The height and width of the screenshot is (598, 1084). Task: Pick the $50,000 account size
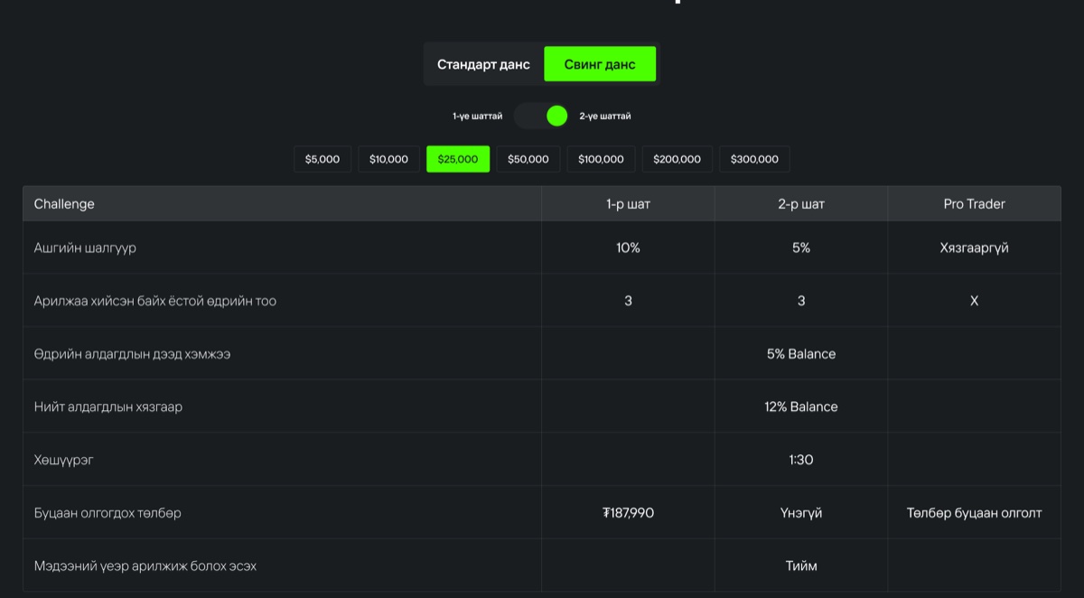(528, 159)
